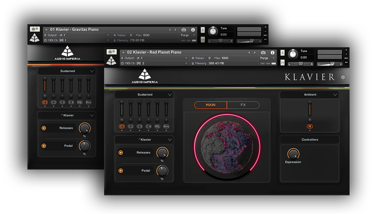Go to previous instrument arrow in Red Planet Piano
Image resolution: width=373 pixels, height=214 pixels.
(x=249, y=52)
